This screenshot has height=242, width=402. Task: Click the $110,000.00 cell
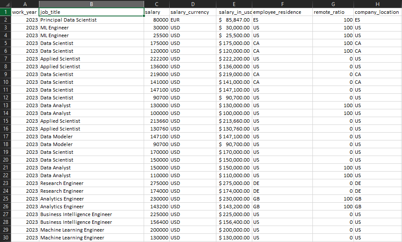[234, 175]
